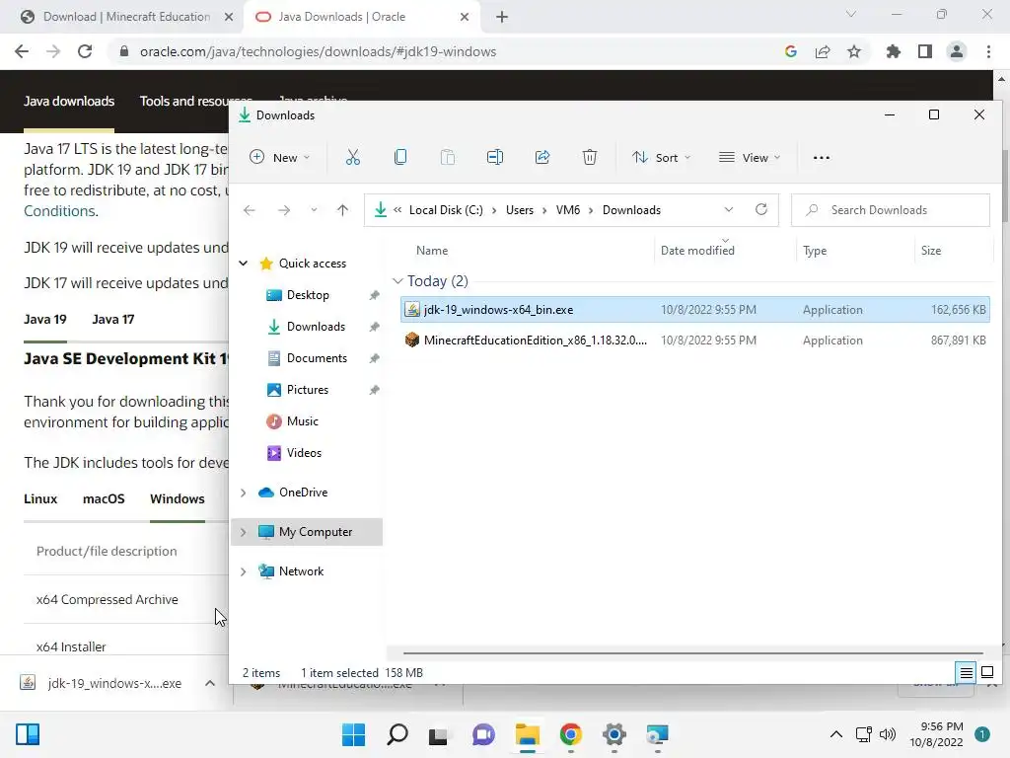Open Settings gear from the taskbar
Image resolution: width=1010 pixels, height=758 pixels.
click(613, 734)
